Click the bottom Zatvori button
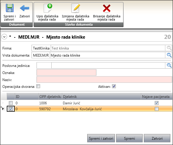This screenshot has width=173, height=145. pos(157,138)
